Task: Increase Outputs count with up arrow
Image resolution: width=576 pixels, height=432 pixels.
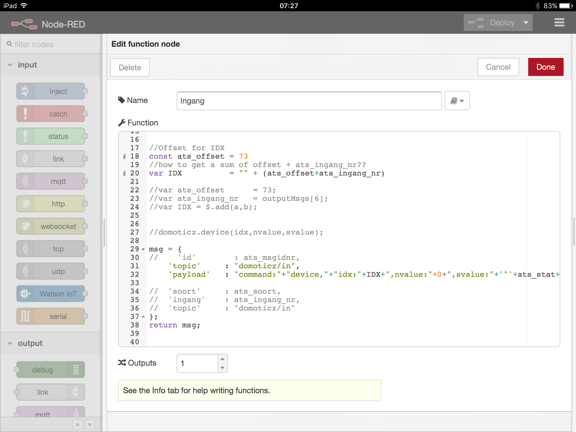Action: (x=222, y=359)
